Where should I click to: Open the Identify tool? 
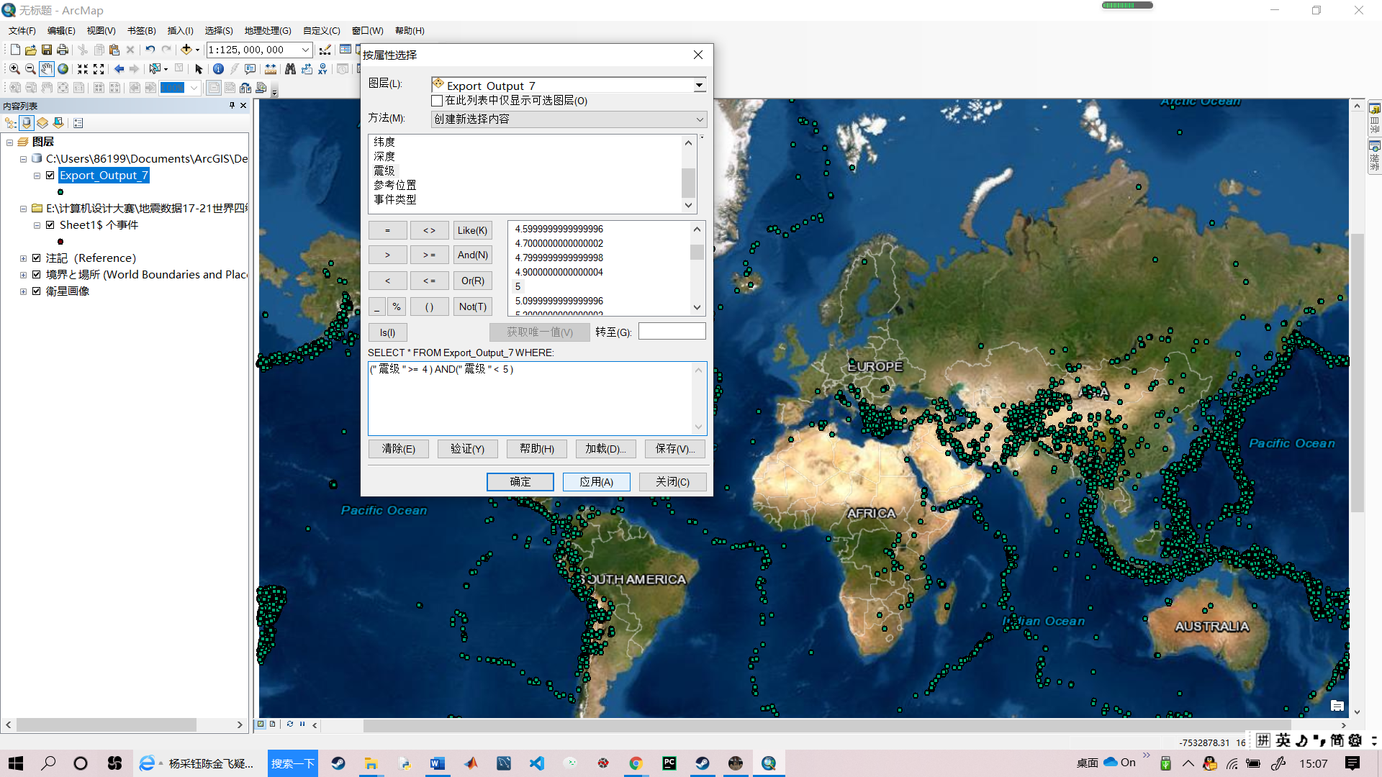click(x=219, y=69)
